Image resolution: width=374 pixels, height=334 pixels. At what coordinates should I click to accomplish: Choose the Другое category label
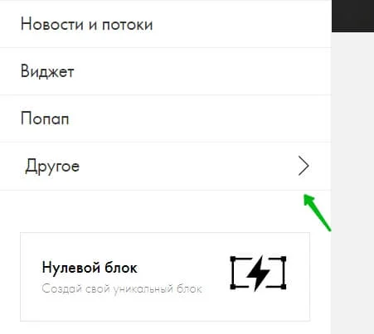click(52, 167)
